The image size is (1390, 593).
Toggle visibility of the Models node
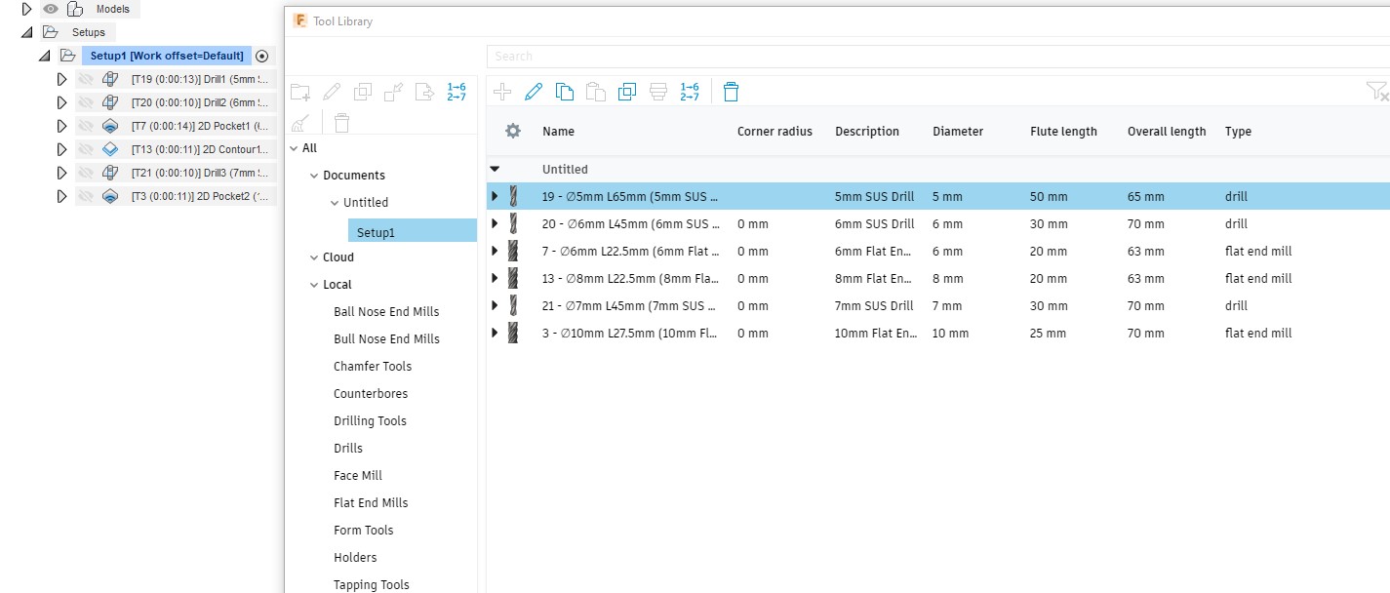pyautogui.click(x=51, y=9)
